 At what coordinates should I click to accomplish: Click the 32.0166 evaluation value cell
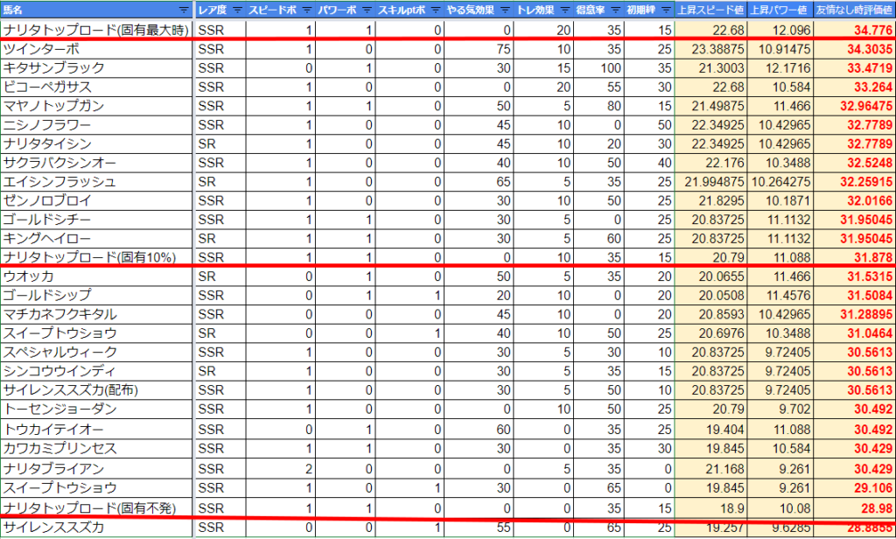854,200
